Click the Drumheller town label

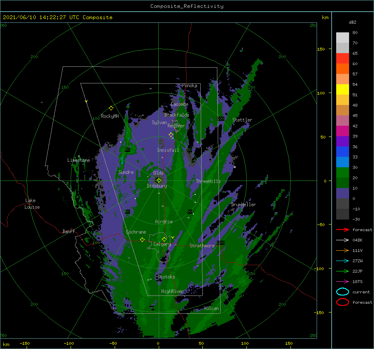point(244,205)
